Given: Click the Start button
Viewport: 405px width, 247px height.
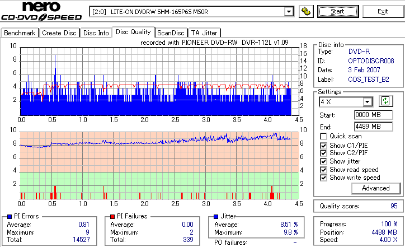Looking at the screenshot, I should pos(338,11).
